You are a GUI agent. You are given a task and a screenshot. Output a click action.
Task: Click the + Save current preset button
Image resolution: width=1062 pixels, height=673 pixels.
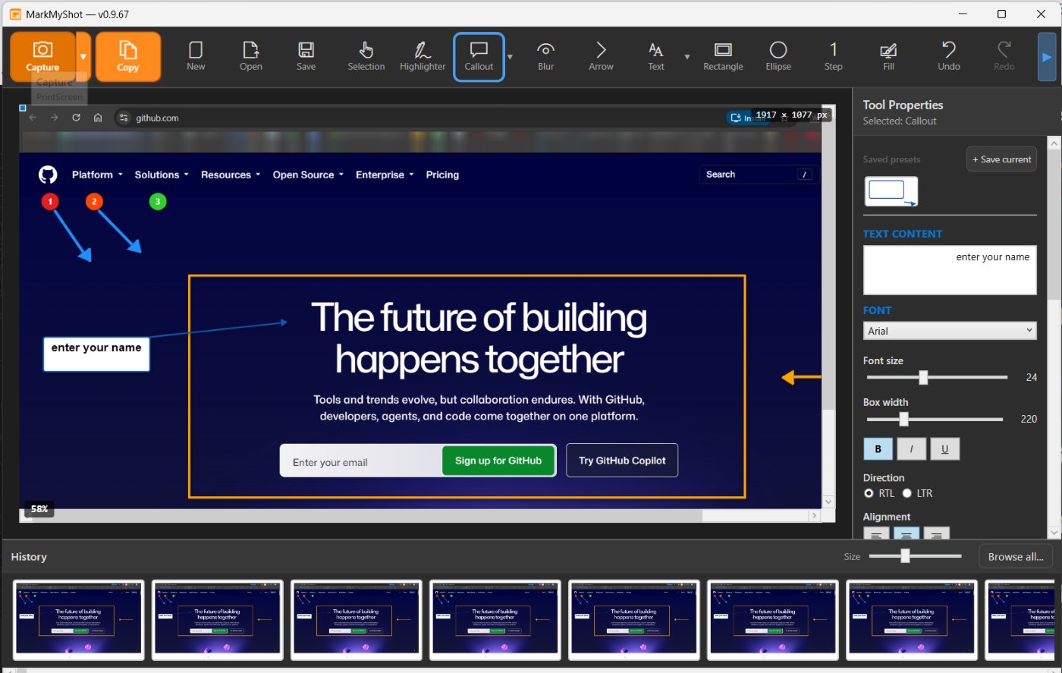[1001, 159]
